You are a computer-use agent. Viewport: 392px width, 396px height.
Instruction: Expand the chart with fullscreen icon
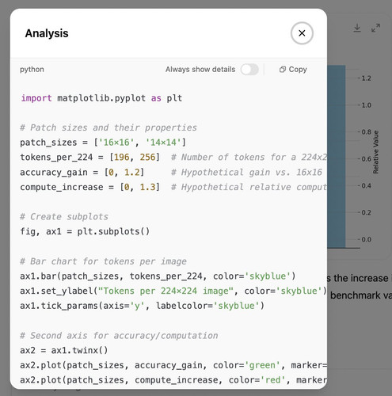pyautogui.click(x=375, y=28)
